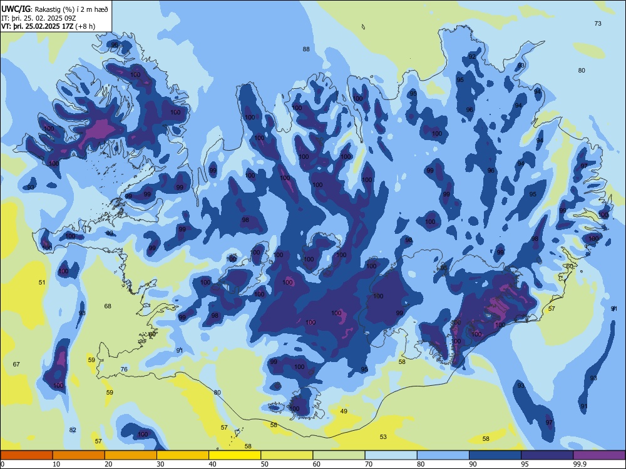Viewport: 626px width, 469px height.
Task: Select the '76' humidity value
Action: [124, 370]
